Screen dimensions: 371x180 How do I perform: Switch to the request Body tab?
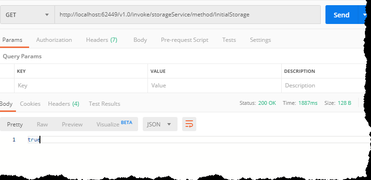(140, 40)
